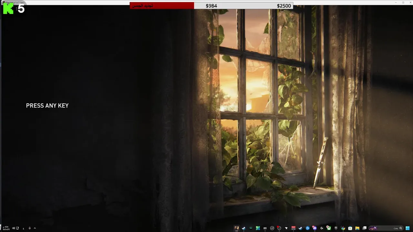
Task: Click the PRESS ANY KEY prompt
Action: [47, 106]
